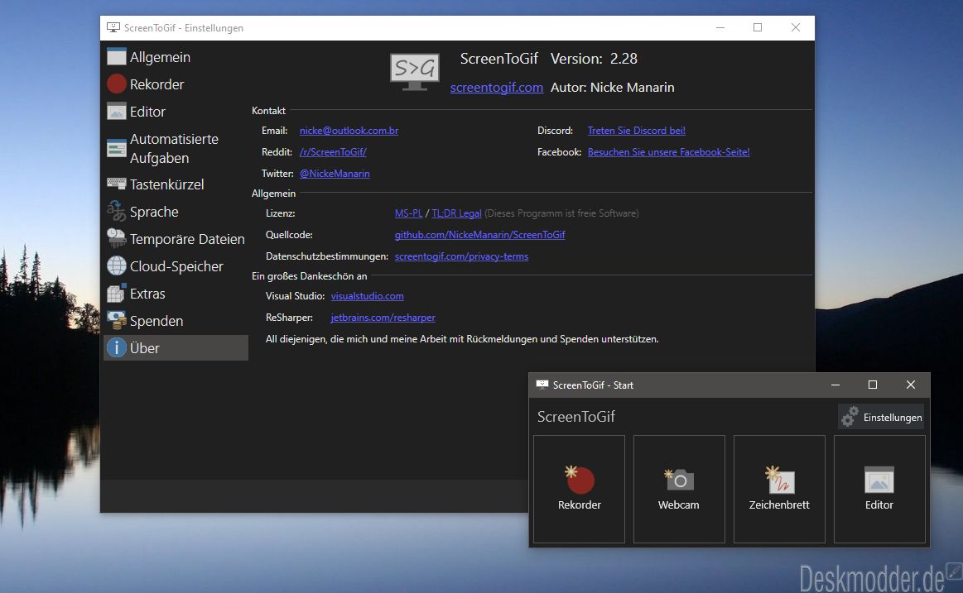The width and height of the screenshot is (963, 593).
Task: Click the Sprache translation icon
Action: tap(116, 212)
